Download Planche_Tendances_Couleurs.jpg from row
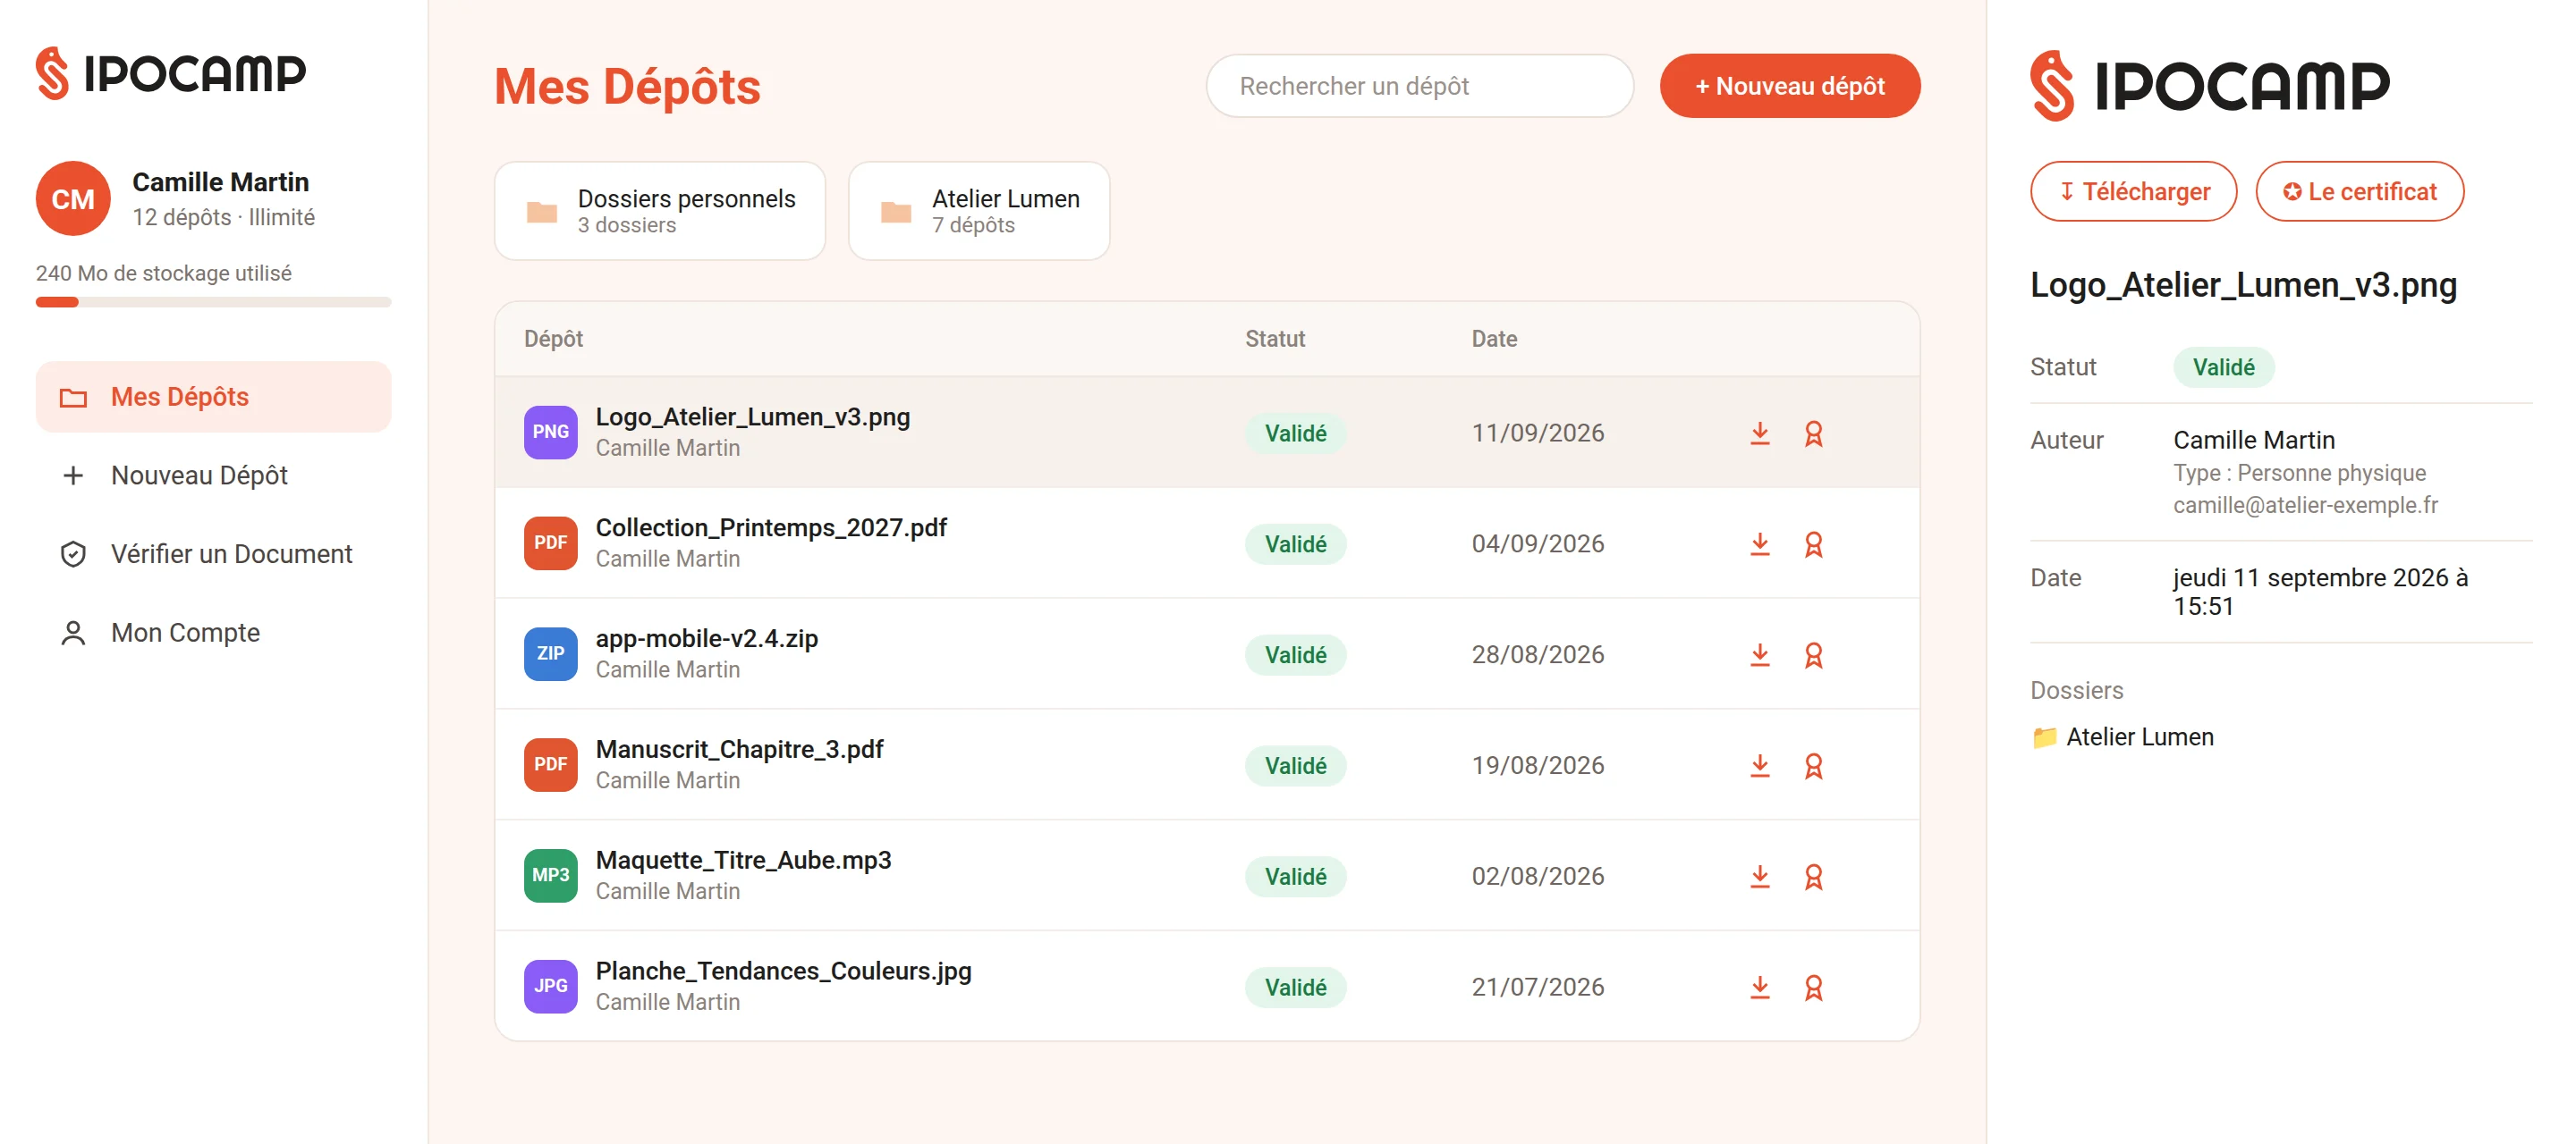 1760,987
